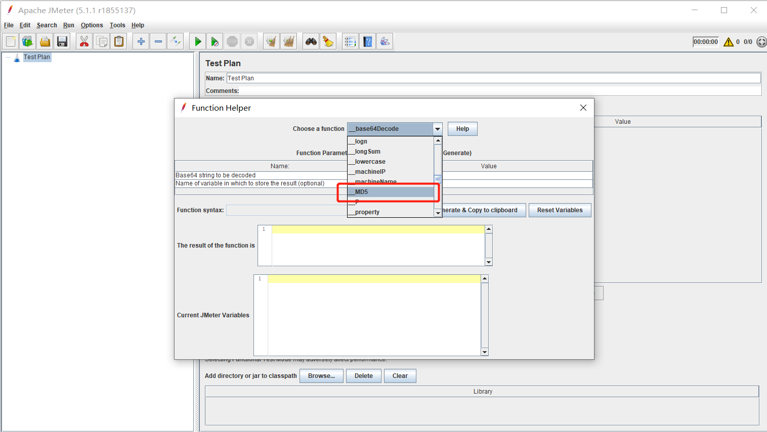
Task: Choose __lowercase in the function list
Action: pos(391,162)
